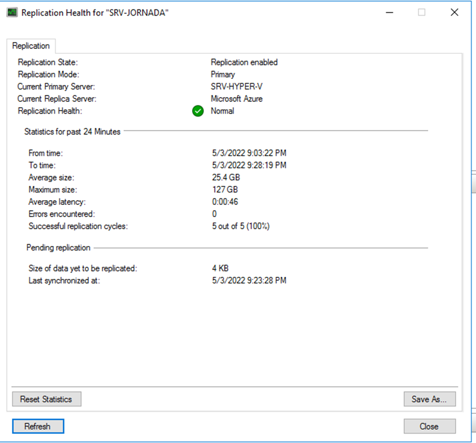Click the Save As... button
This screenshot has width=476, height=443.
click(x=430, y=399)
